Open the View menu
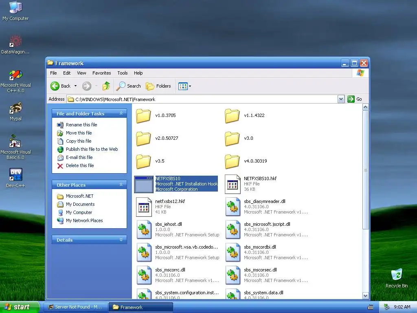Viewport: 417px width, 313px height. 81,73
